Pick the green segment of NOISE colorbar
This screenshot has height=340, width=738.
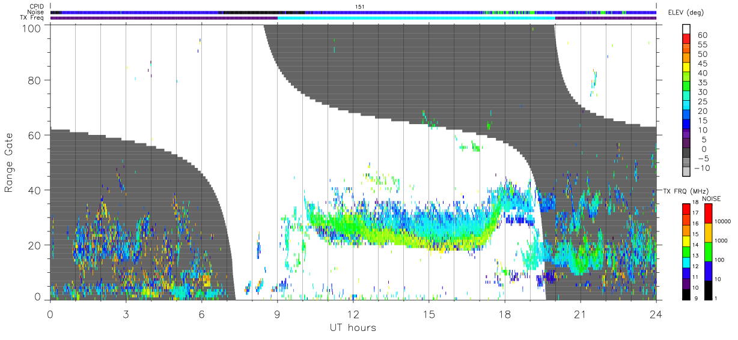click(710, 251)
